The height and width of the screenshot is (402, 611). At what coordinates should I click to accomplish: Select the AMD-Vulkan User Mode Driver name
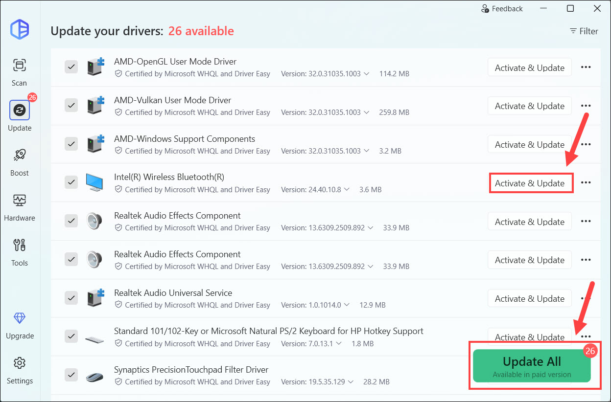pyautogui.click(x=172, y=100)
